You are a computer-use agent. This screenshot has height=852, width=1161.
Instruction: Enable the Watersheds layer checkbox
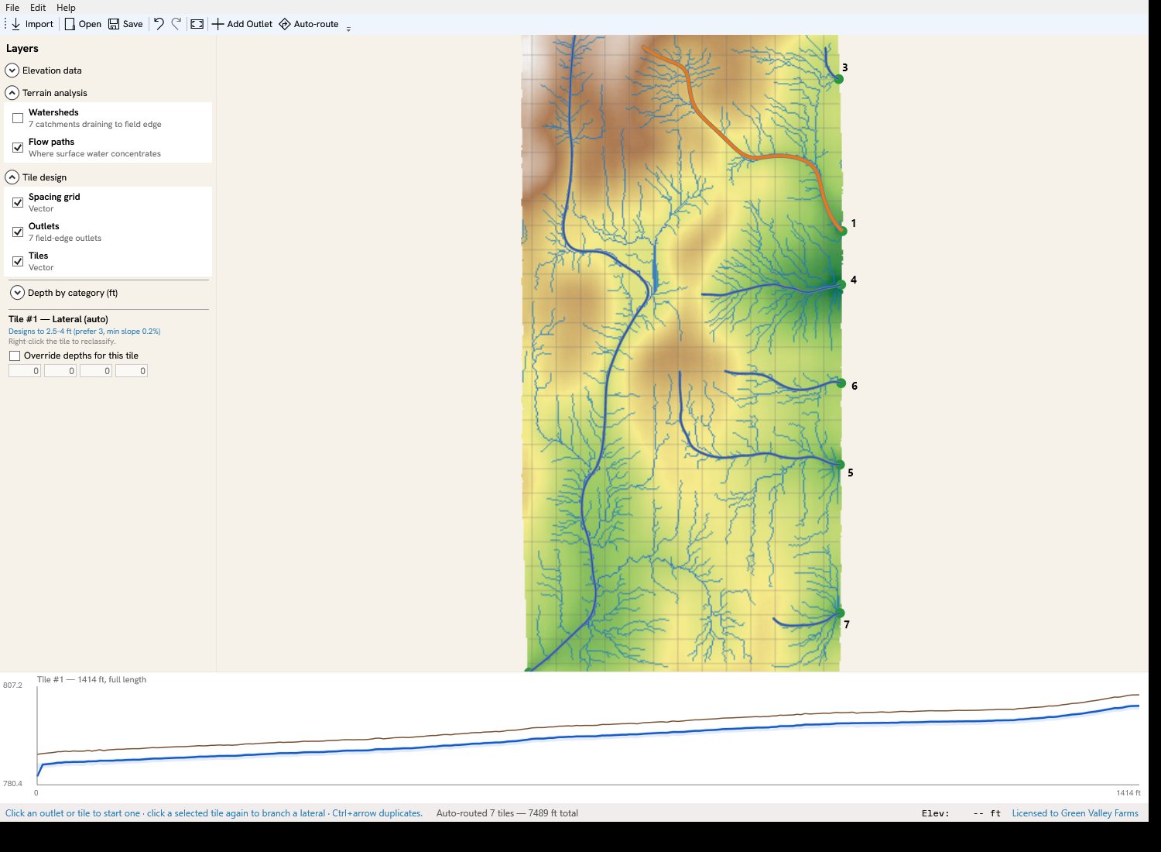18,118
